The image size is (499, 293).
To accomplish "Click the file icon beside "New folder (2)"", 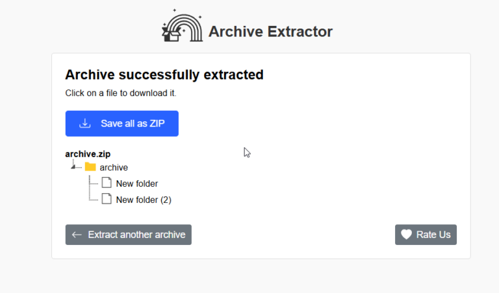I will coord(107,199).
